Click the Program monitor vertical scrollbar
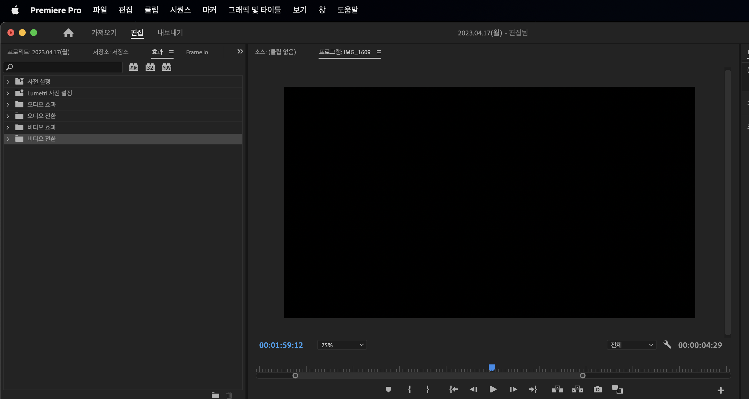The image size is (749, 399). [728, 202]
